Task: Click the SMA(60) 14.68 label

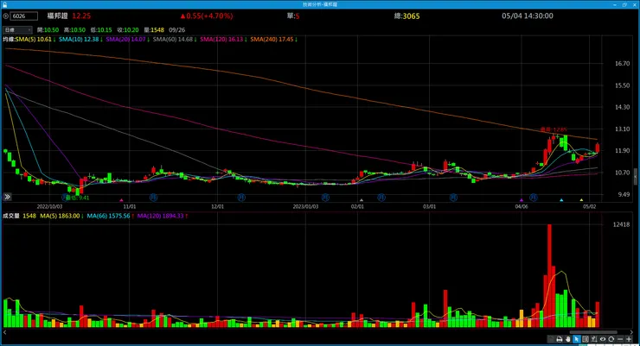Action: 175,40
